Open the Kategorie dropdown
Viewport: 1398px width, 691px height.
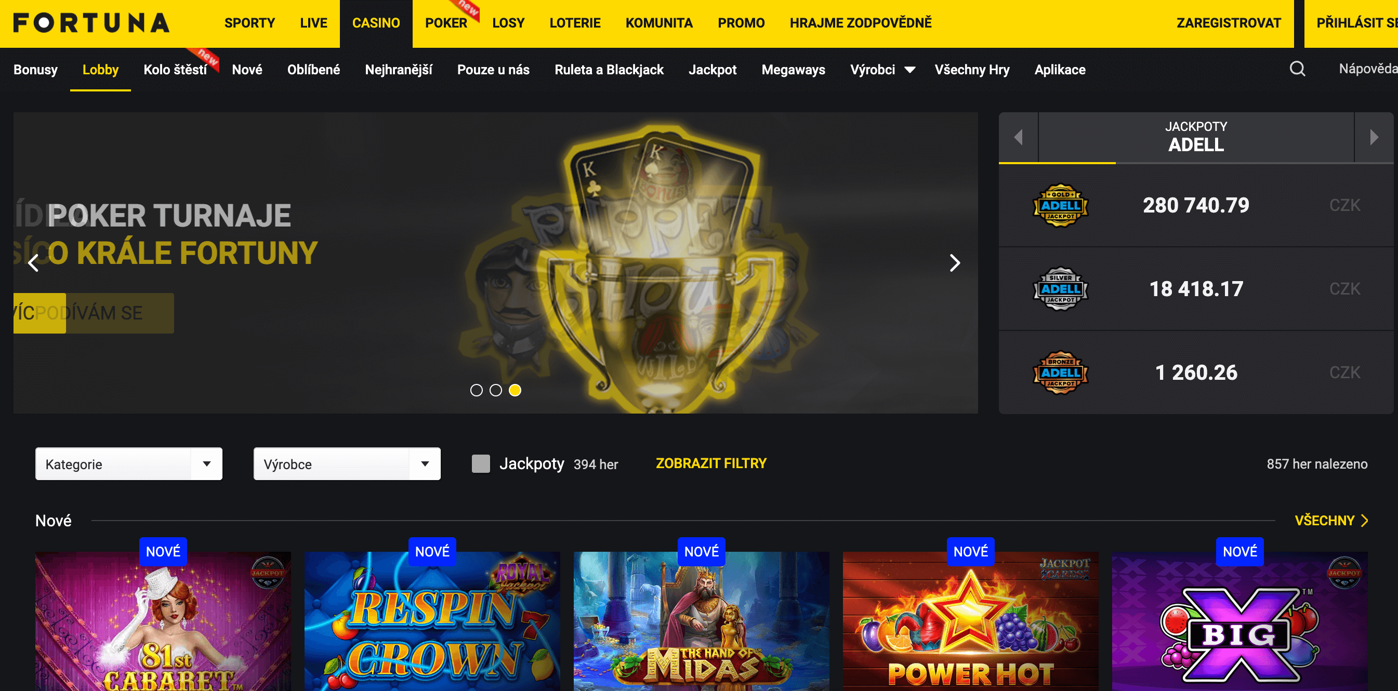(128, 464)
